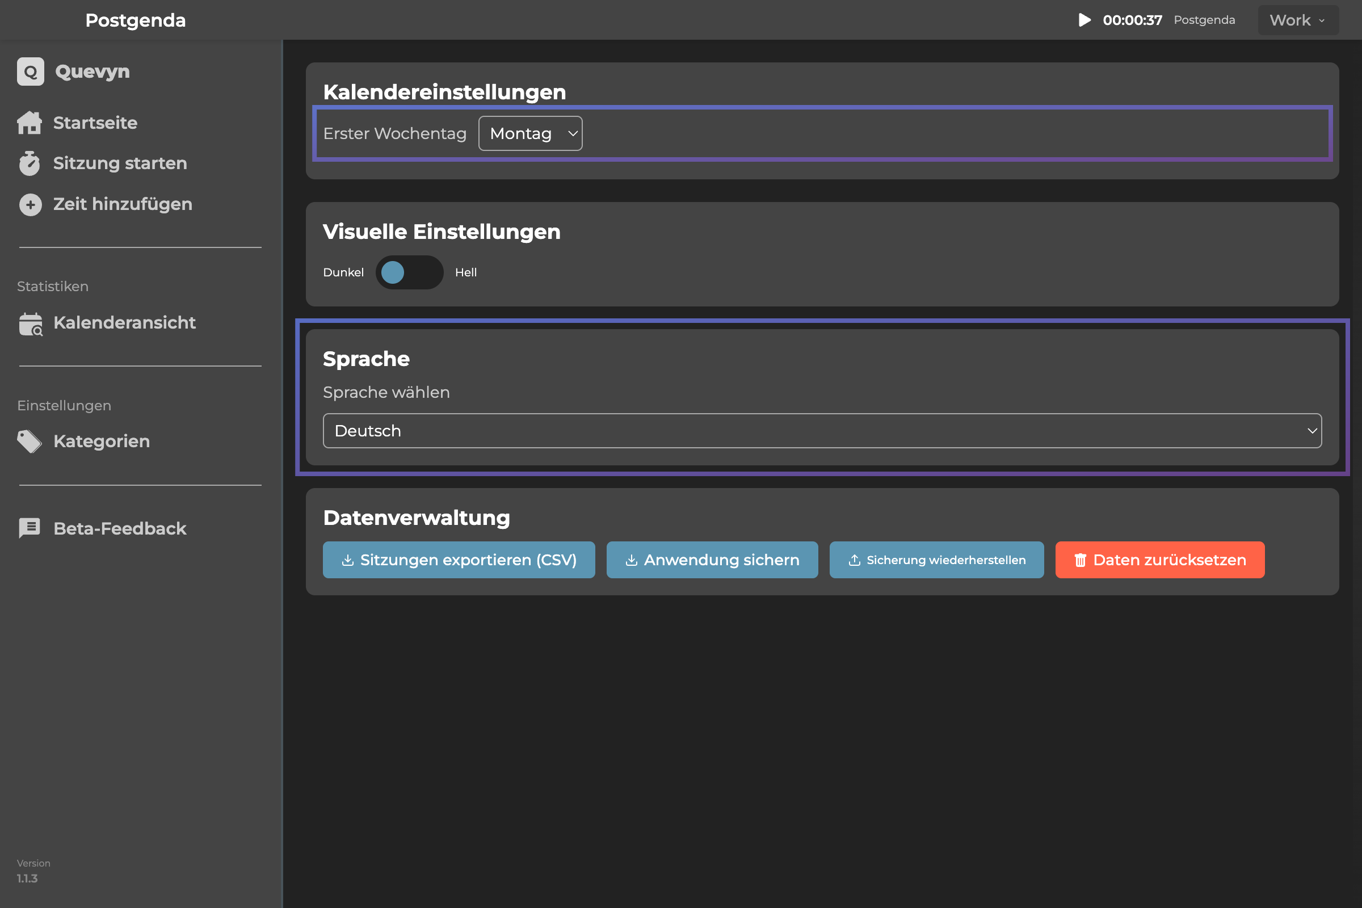Click download icon on Sitzungen exportieren
Viewport: 1362px width, 908px height.
click(347, 560)
